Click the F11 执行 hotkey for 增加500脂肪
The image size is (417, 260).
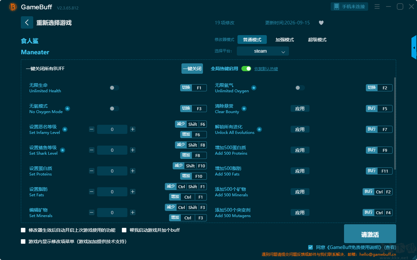(x=379, y=171)
